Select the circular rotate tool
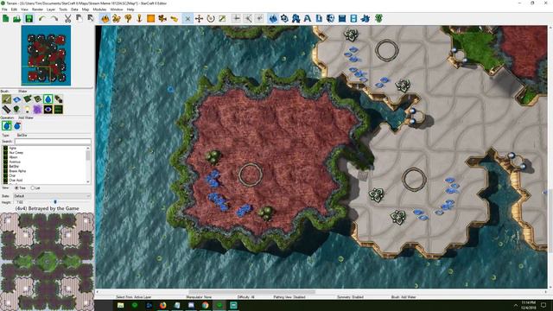 211,19
